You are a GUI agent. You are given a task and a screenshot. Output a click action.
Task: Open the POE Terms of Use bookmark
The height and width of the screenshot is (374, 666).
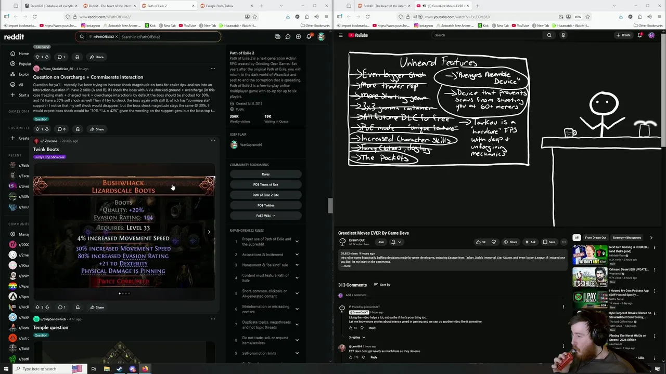(265, 184)
